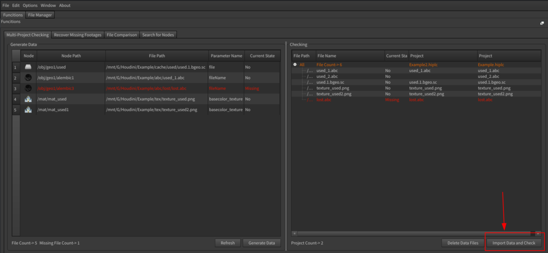This screenshot has height=253, width=548.
Task: Select texture_used.png row in Checking tree
Action: pos(416,88)
